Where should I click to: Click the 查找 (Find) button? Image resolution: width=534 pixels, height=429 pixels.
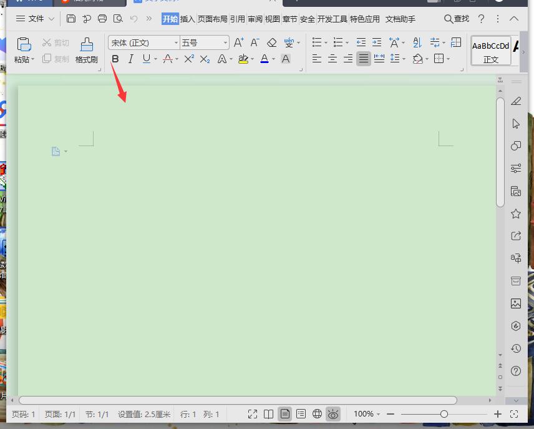(457, 19)
